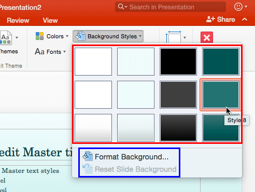Open search options arrow beside magnifier
Viewport: 255px width, 192px height.
tap(126, 7)
